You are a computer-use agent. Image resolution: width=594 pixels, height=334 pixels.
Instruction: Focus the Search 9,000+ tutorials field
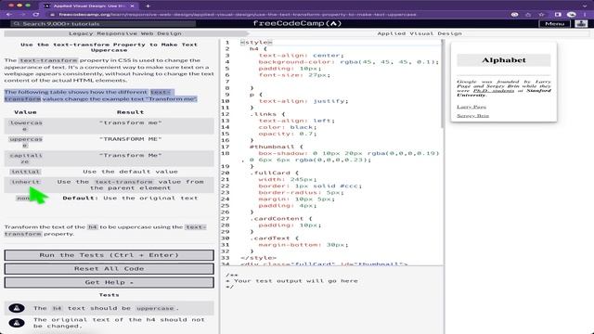pyautogui.click(x=103, y=23)
